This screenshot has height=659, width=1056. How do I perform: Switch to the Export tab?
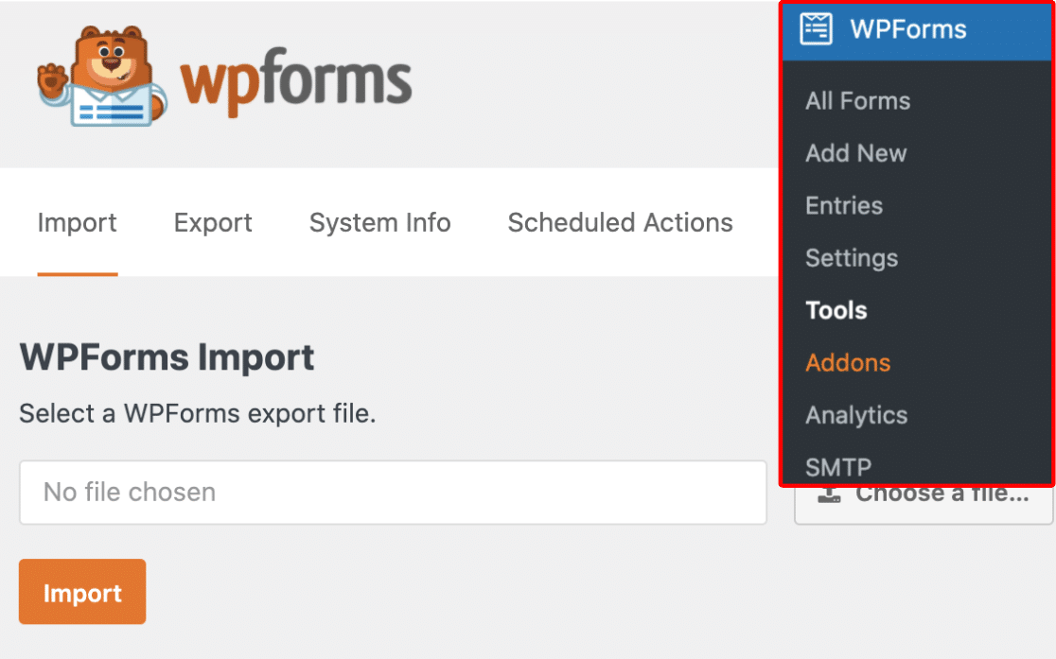(213, 223)
